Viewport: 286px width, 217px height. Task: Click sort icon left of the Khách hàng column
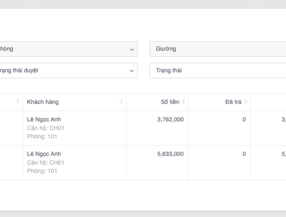(18, 102)
